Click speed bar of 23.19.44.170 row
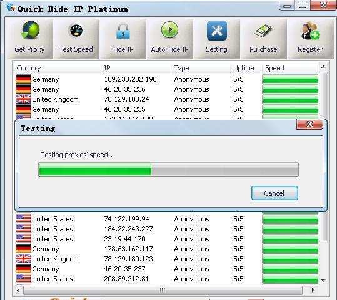 click(290, 239)
